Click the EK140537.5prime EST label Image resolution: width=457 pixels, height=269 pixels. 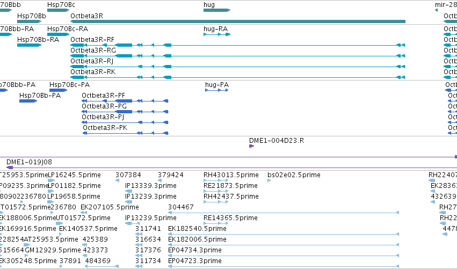pyautogui.click(x=88, y=229)
